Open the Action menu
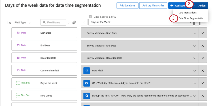 (200, 6)
